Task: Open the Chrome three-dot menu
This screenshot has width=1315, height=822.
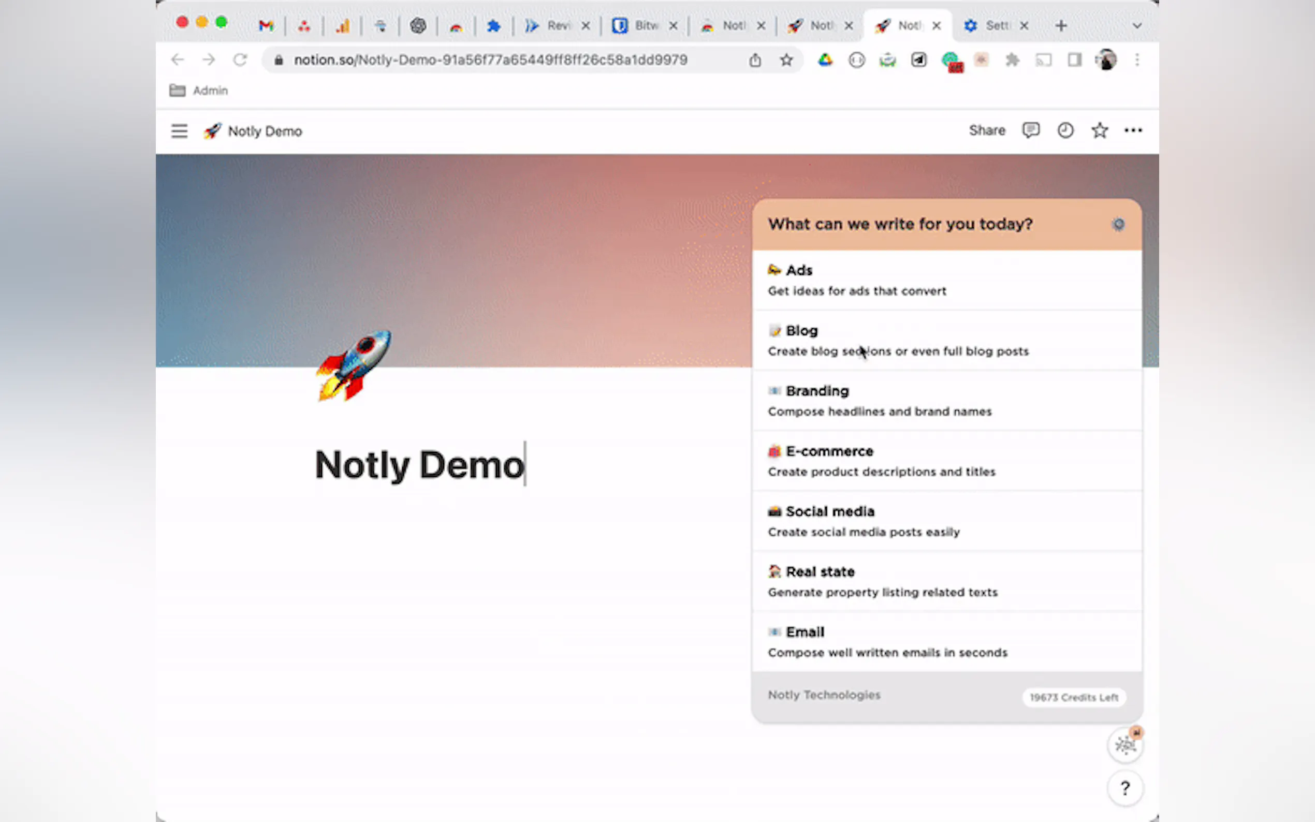Action: (x=1137, y=60)
